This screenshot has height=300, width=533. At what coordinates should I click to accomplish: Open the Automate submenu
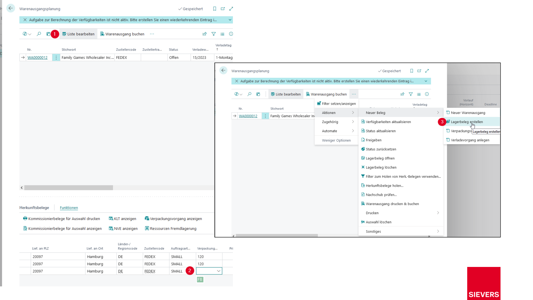click(336, 131)
